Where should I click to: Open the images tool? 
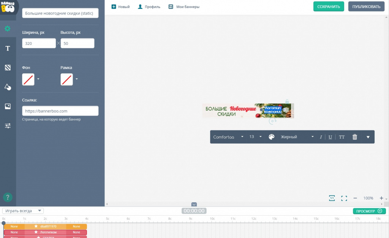point(8,106)
